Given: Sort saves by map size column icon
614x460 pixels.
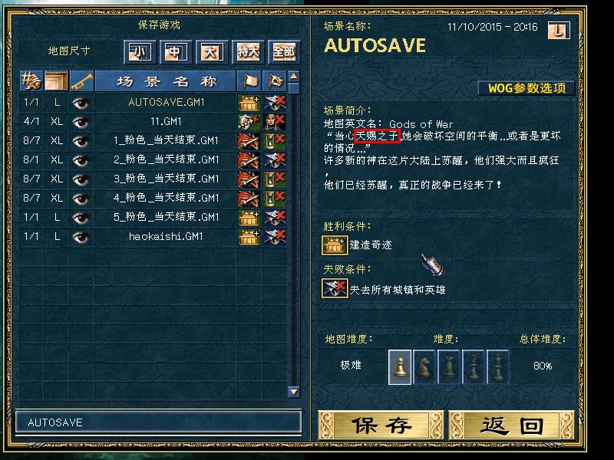Looking at the screenshot, I should (56, 81).
